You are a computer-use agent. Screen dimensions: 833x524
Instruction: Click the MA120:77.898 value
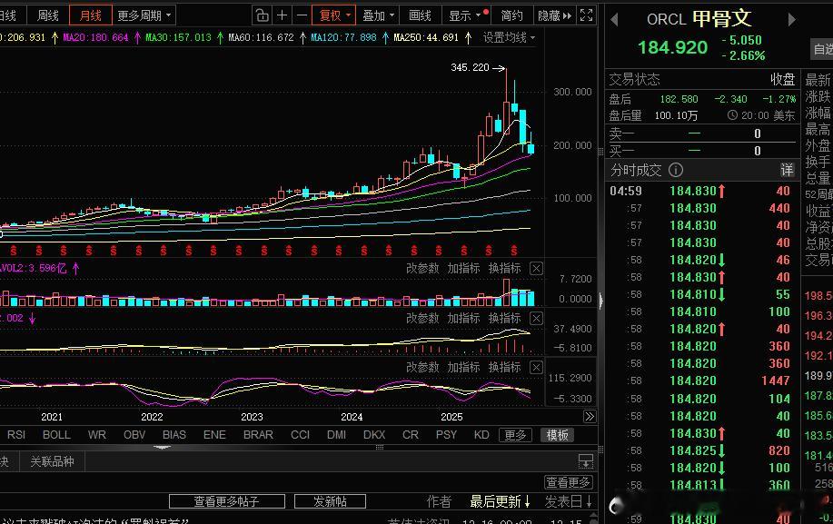tap(343, 38)
